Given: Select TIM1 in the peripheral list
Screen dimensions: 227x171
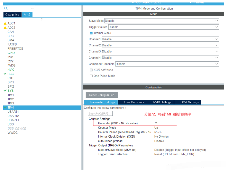Looking at the screenshot, I should (11, 95).
